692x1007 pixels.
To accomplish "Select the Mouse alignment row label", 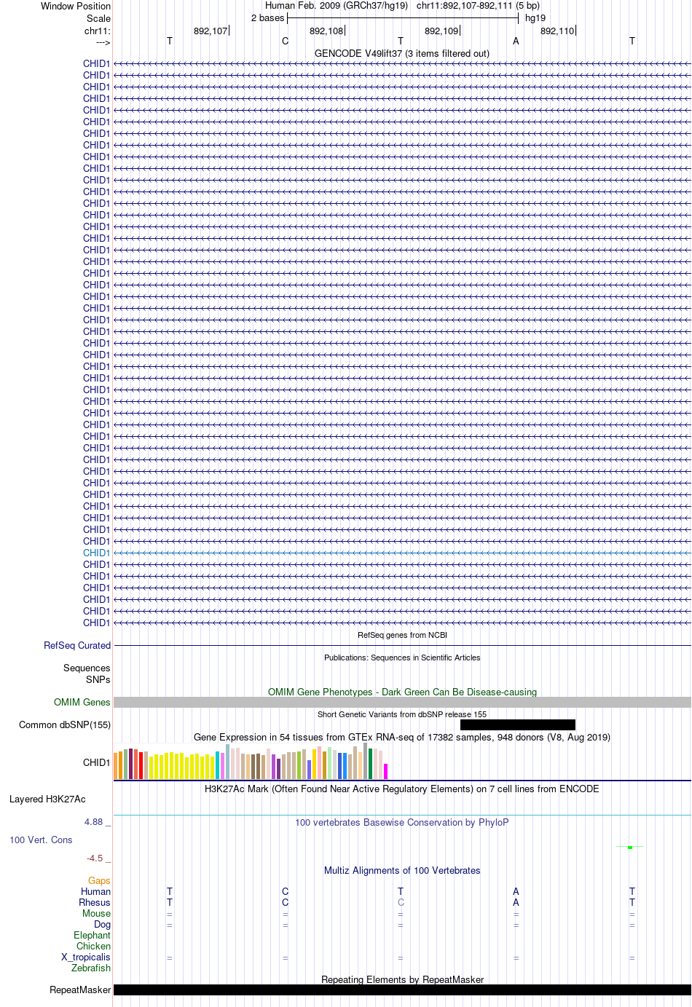I will 96,913.
